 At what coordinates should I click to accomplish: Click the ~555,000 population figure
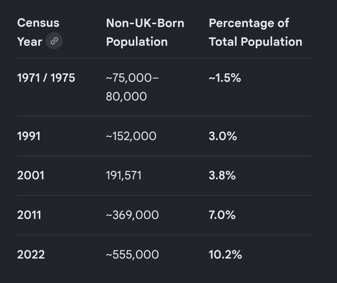pyautogui.click(x=132, y=254)
